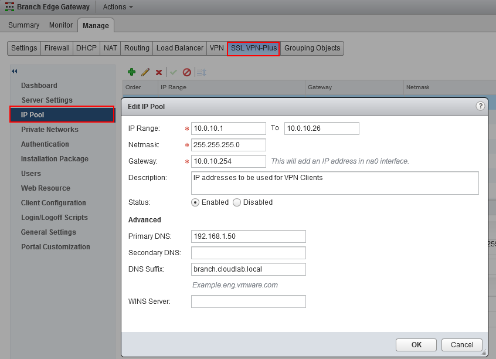Sort by the Order column header
496x359 pixels.
click(140, 87)
